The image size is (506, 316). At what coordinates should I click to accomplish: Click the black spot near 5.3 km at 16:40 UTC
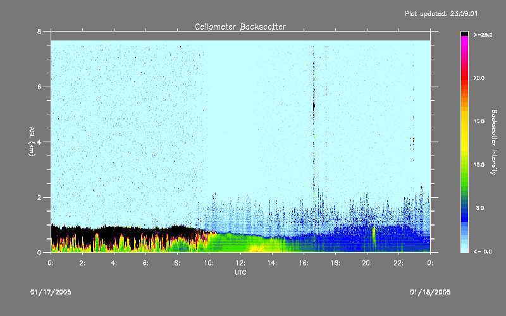point(314,106)
